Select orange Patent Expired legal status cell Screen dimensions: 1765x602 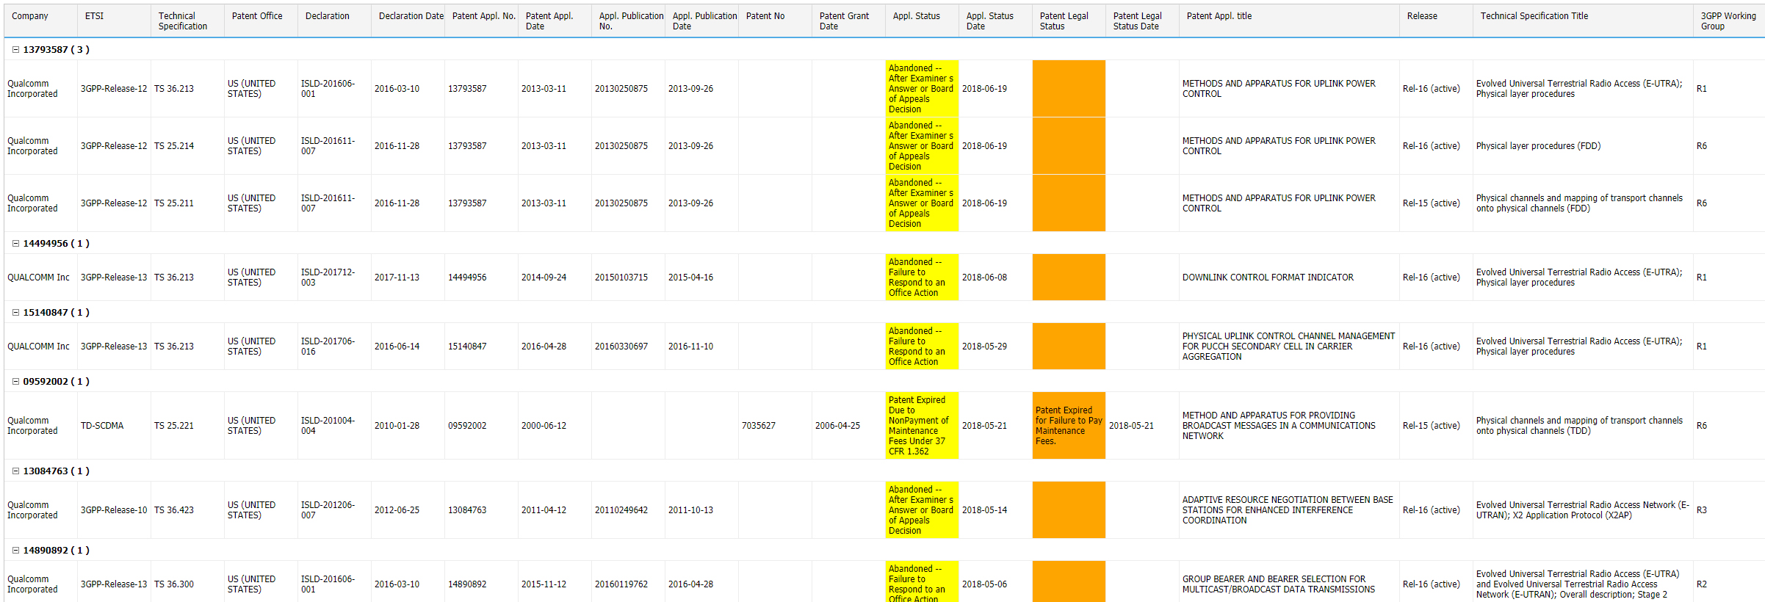pyautogui.click(x=1069, y=426)
